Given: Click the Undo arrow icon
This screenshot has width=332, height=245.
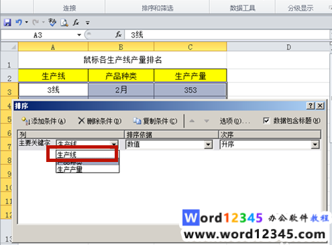Looking at the screenshot, I should [19, 22].
